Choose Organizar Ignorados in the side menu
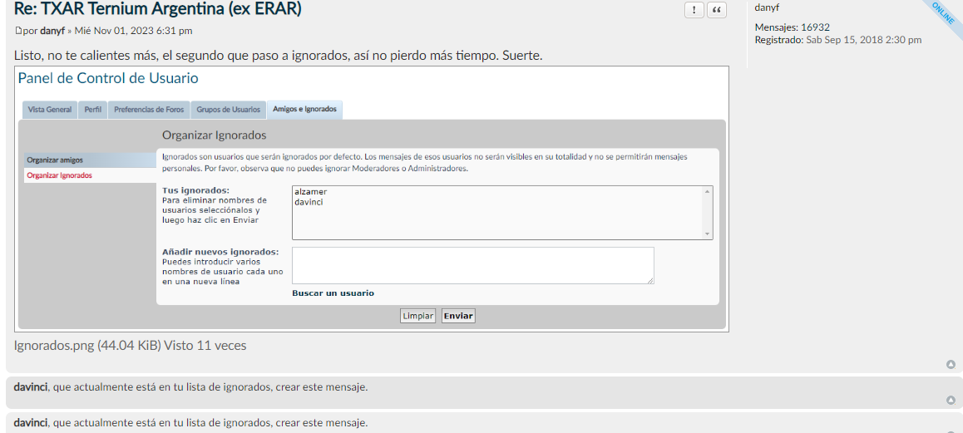 [x=59, y=175]
